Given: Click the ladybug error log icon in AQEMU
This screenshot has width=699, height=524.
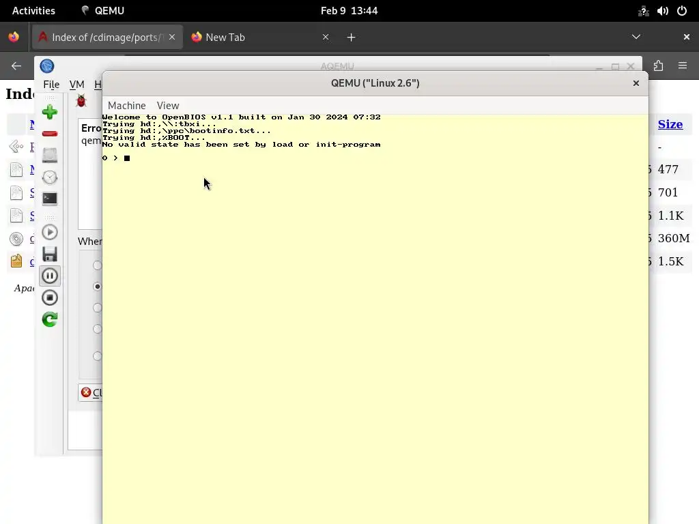Looking at the screenshot, I should [81, 101].
